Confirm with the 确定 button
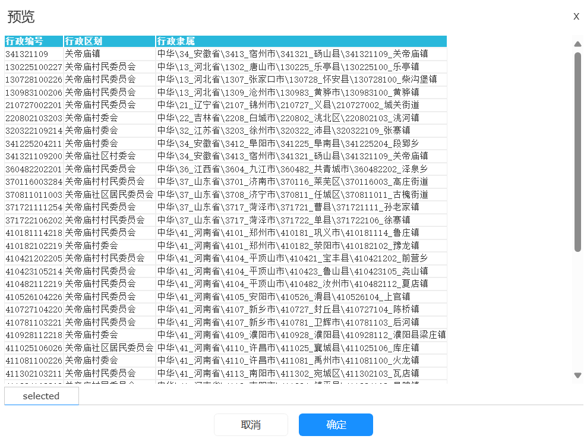Viewport: 587px width, 442px height. tap(336, 425)
